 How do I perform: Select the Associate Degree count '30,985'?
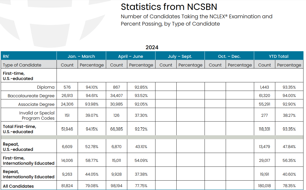point(117,104)
